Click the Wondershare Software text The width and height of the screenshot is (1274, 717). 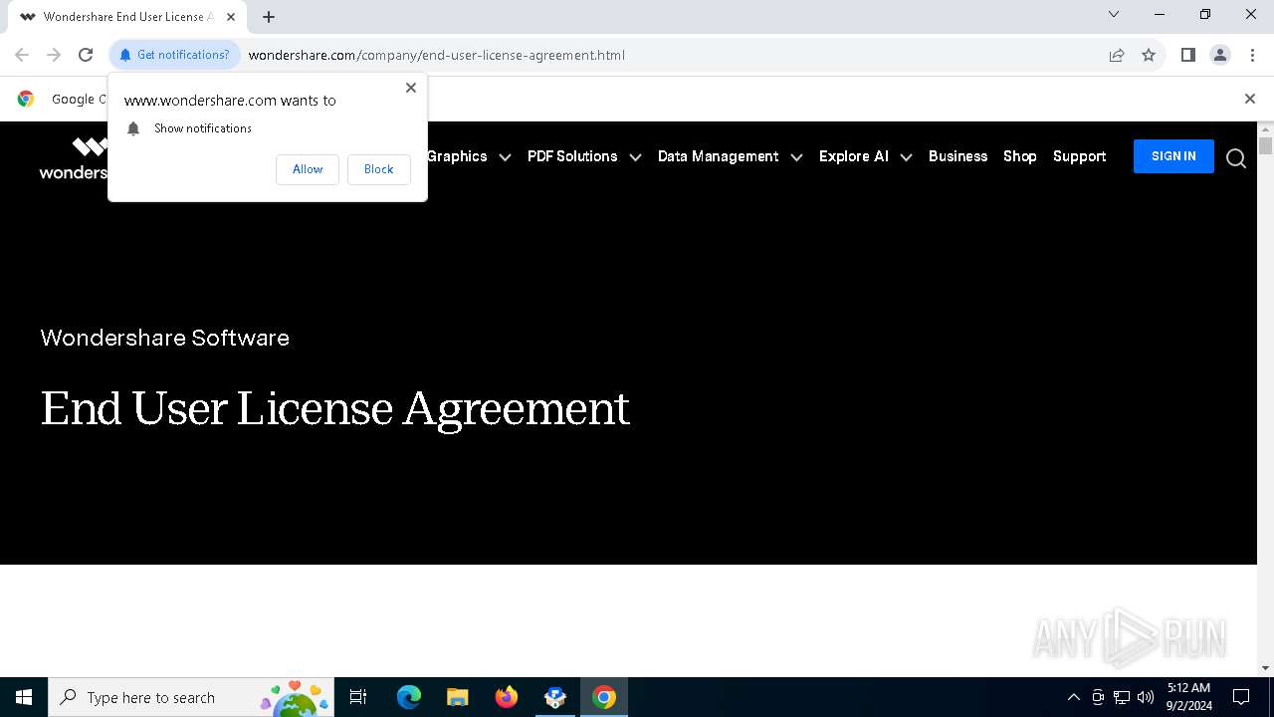(x=164, y=338)
